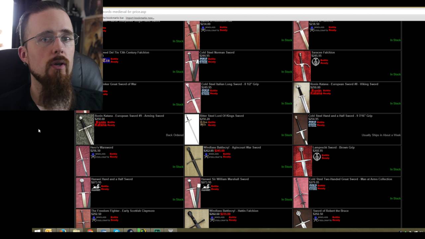
Task: Click Ritter Steel logo under Lord Of Kings Sword
Action: (204, 124)
